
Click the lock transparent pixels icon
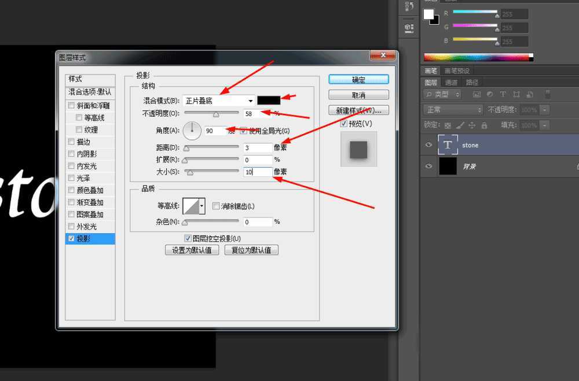coord(446,124)
